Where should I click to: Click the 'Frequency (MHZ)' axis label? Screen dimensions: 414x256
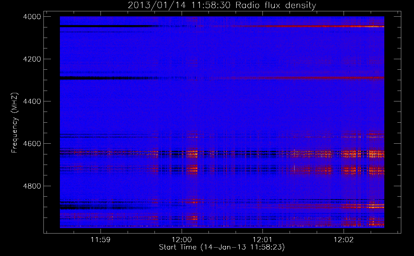pyautogui.click(x=15, y=123)
